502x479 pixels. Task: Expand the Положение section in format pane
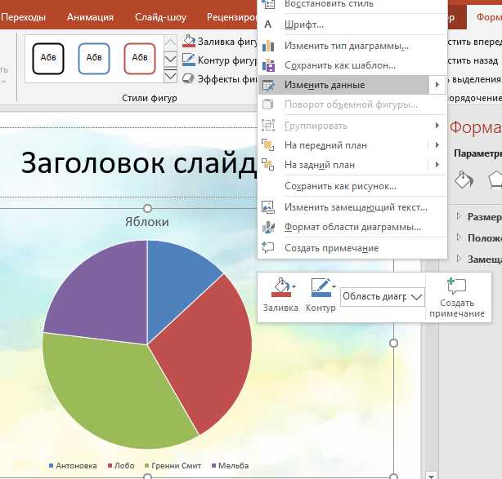tap(459, 237)
